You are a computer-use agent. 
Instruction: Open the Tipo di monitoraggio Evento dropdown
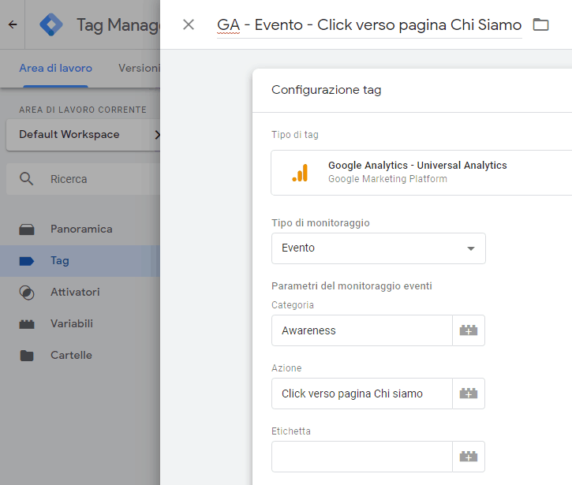coord(378,248)
